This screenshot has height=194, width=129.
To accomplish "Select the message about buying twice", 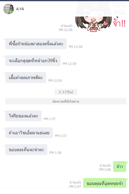I will 36,44.
